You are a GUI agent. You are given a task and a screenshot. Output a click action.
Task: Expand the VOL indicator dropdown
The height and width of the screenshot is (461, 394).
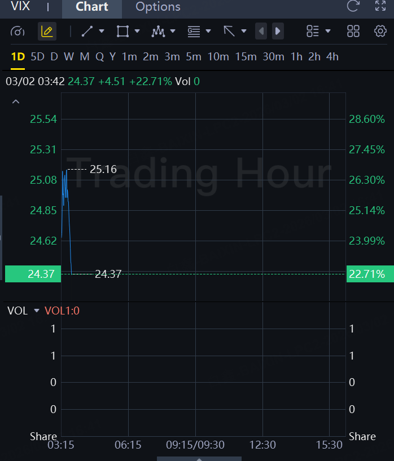click(37, 311)
